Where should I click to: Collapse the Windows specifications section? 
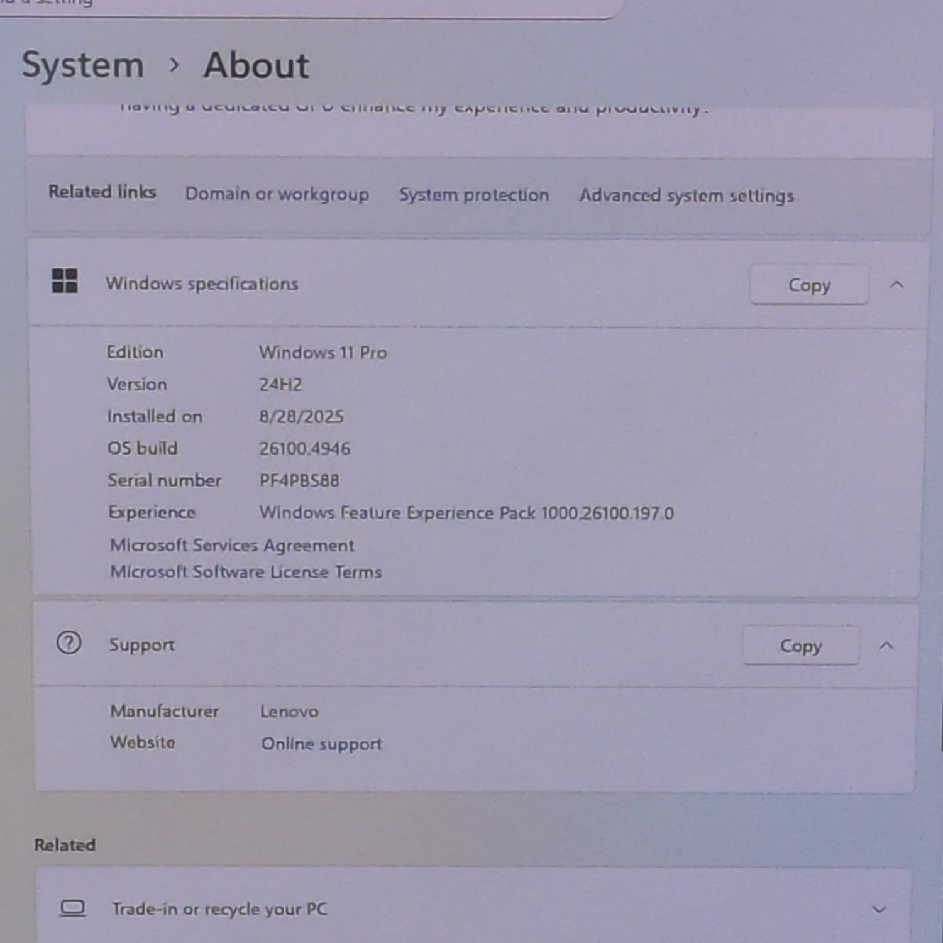(x=896, y=285)
